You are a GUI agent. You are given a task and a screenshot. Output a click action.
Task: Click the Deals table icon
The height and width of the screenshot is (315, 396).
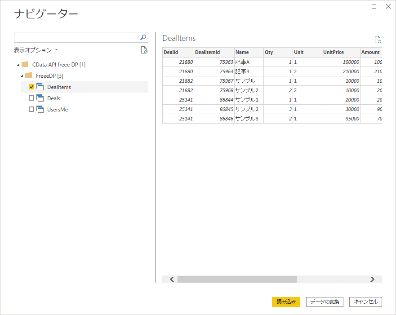click(40, 98)
